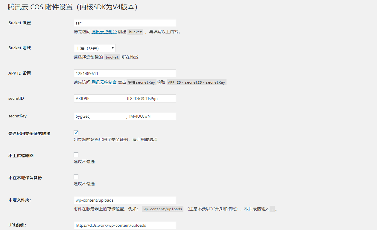The width and height of the screenshot is (377, 230).
Task: Click the Bucket 设置 label
Action: [x=19, y=23]
